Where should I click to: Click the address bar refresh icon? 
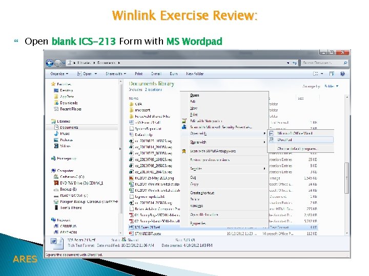294,63
